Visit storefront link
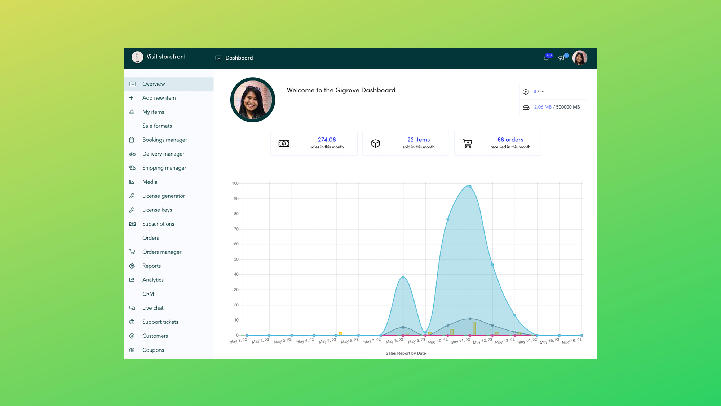Image resolution: width=721 pixels, height=406 pixels. (x=166, y=57)
